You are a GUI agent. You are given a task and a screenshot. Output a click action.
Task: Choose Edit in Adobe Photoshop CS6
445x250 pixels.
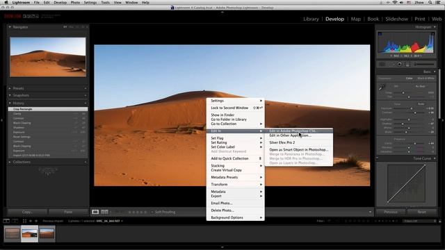[299, 131]
